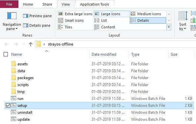This screenshot has width=196, height=124.
Task: Select the tmp folder
Action: (14, 92)
